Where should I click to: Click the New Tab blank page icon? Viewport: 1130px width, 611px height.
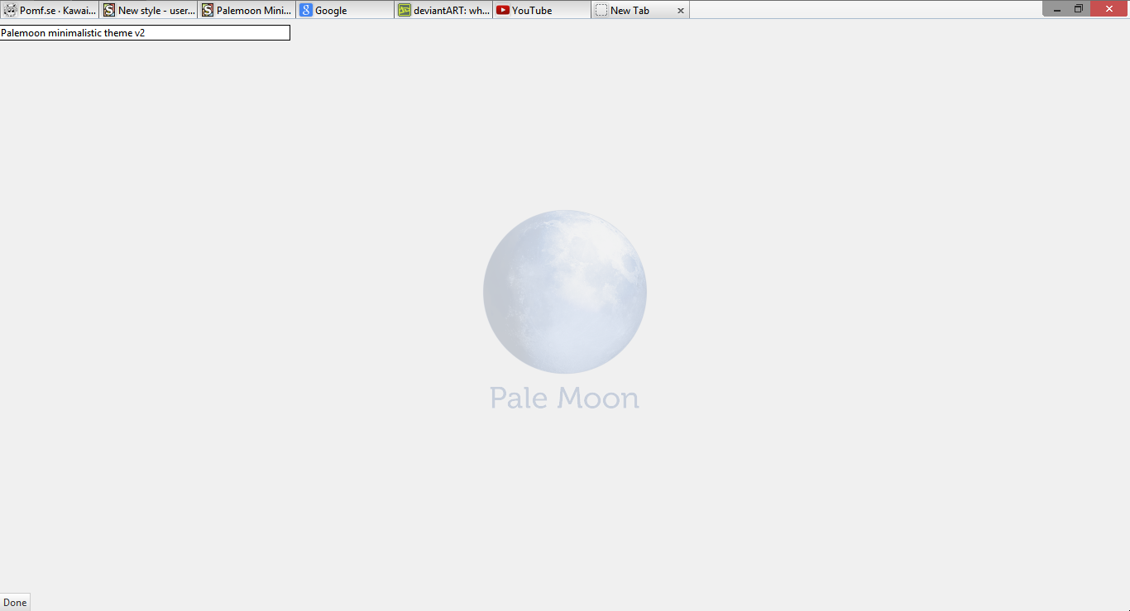click(x=601, y=10)
